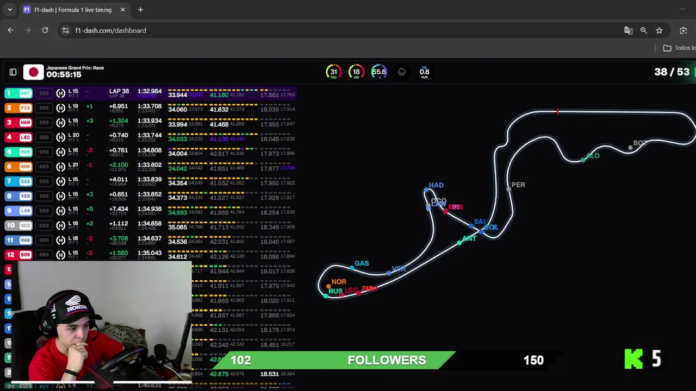Bookmark this page with the star icon
The height and width of the screenshot is (391, 696).
[x=659, y=30]
